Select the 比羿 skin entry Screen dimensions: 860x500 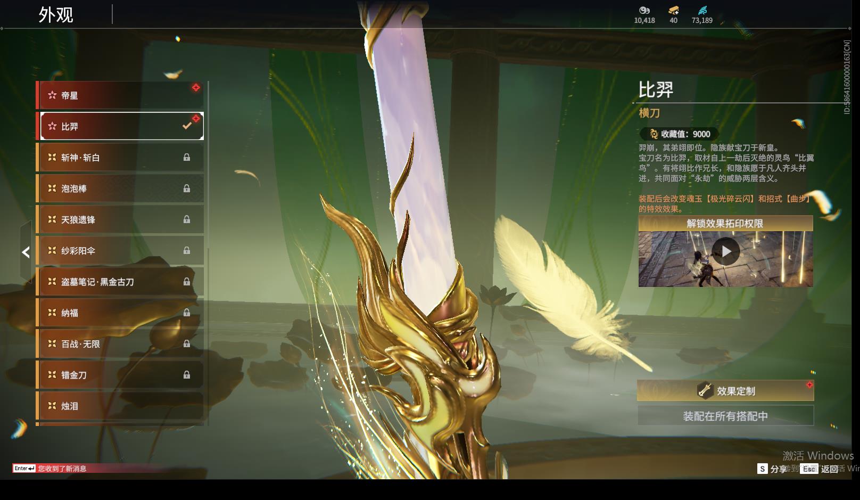click(122, 126)
